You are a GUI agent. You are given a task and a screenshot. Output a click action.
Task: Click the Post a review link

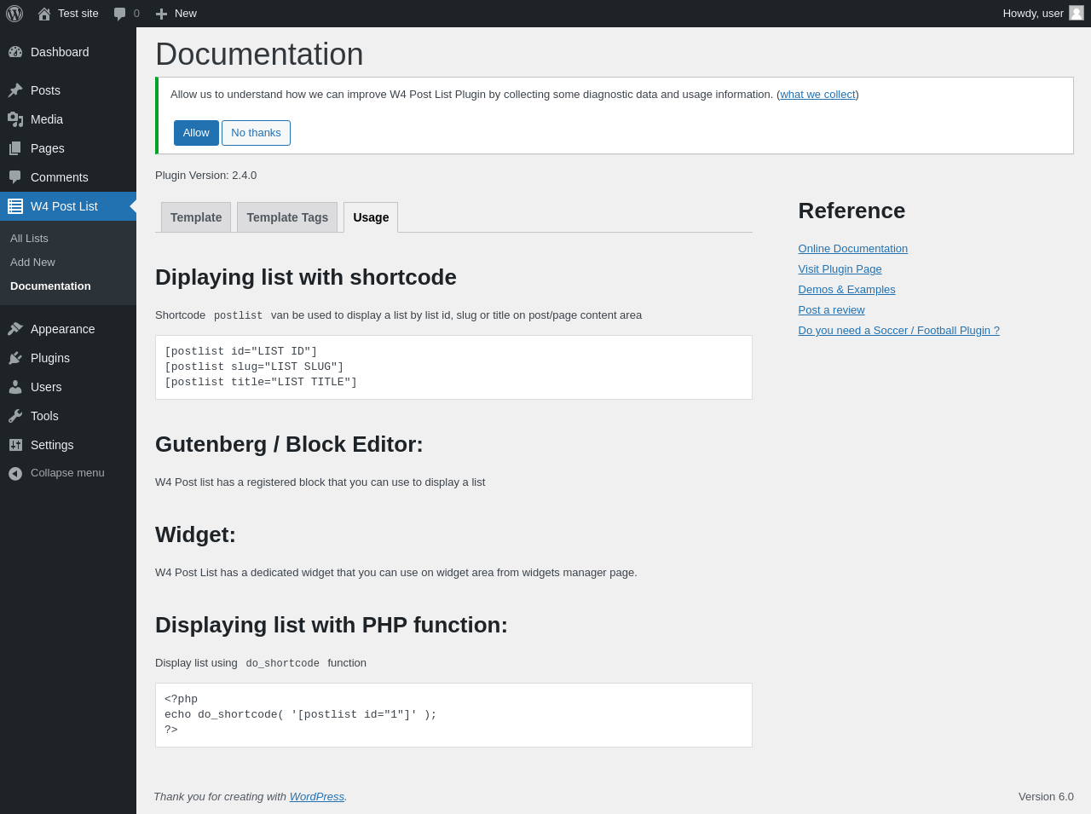pyautogui.click(x=832, y=310)
